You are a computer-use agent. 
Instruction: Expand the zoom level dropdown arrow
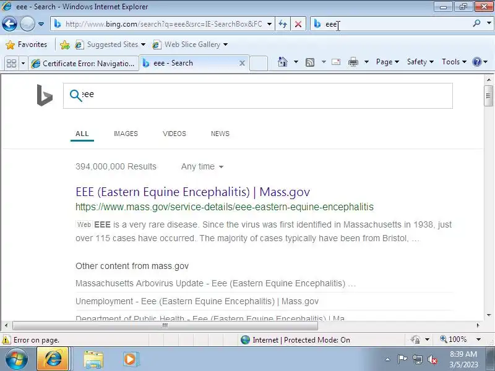(478, 339)
